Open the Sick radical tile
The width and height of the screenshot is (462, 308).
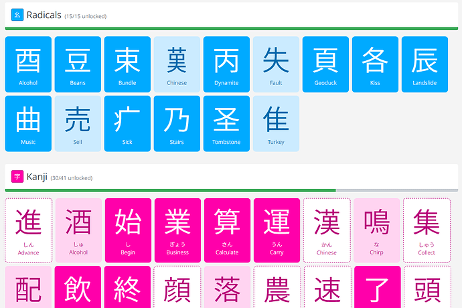click(127, 123)
